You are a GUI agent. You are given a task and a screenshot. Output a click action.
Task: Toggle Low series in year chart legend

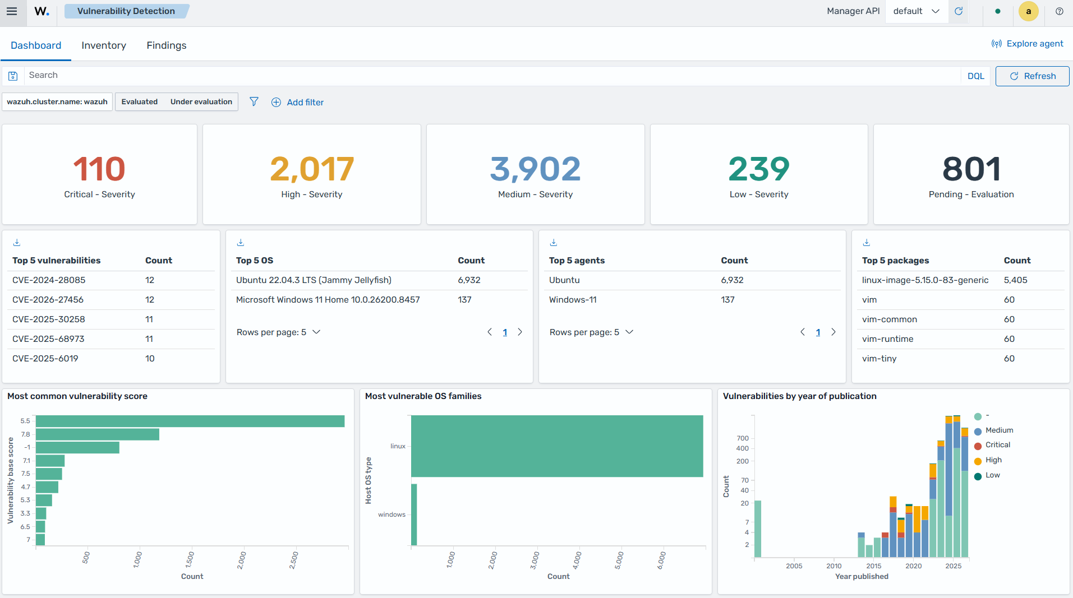tap(987, 475)
